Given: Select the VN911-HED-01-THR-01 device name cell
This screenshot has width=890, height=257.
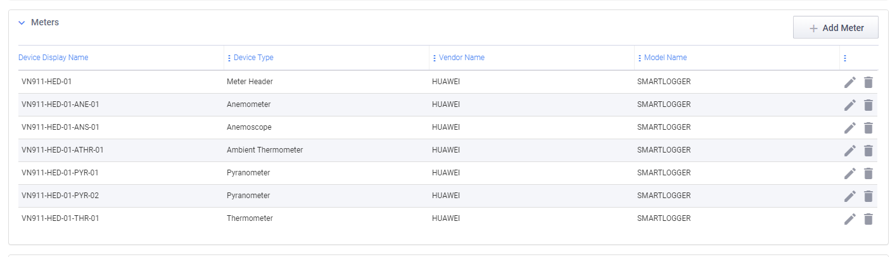Looking at the screenshot, I should (60, 218).
